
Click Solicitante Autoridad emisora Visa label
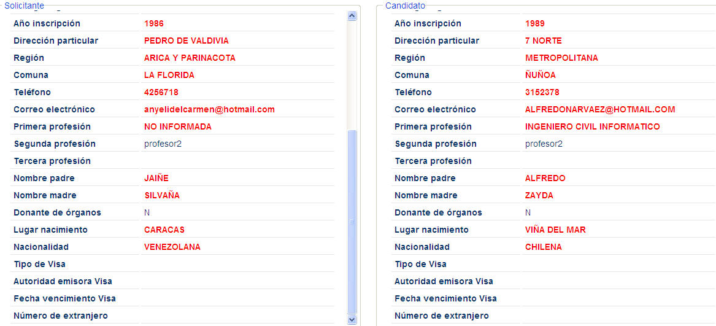pos(63,282)
